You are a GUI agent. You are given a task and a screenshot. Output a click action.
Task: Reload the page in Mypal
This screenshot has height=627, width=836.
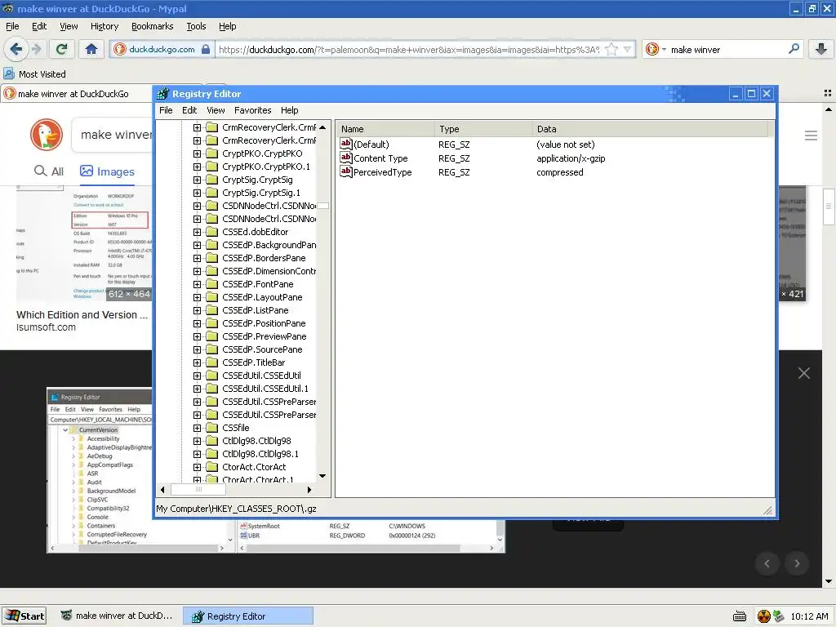[61, 50]
